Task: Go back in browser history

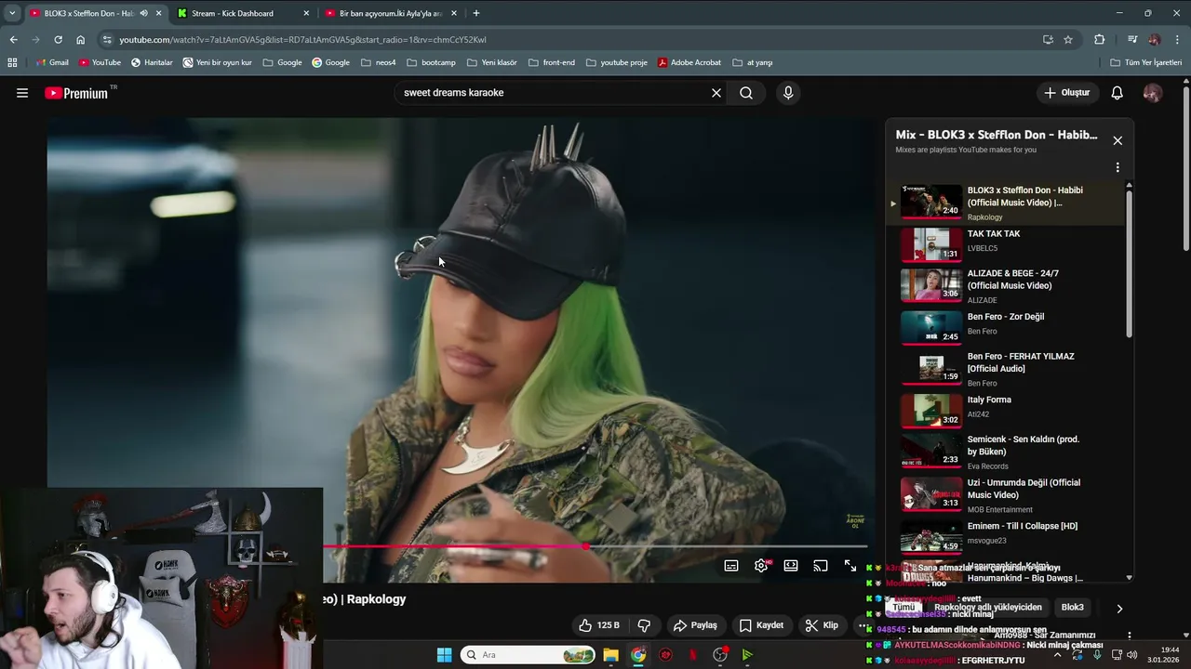Action: tap(13, 40)
